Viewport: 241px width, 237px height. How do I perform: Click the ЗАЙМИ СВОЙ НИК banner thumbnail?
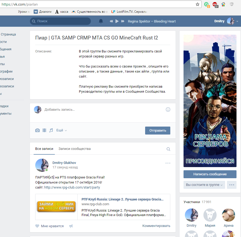[x=56, y=207]
